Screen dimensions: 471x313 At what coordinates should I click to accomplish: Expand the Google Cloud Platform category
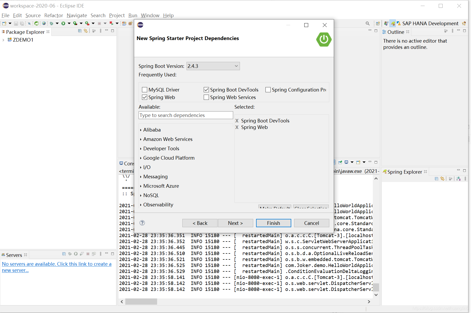141,158
